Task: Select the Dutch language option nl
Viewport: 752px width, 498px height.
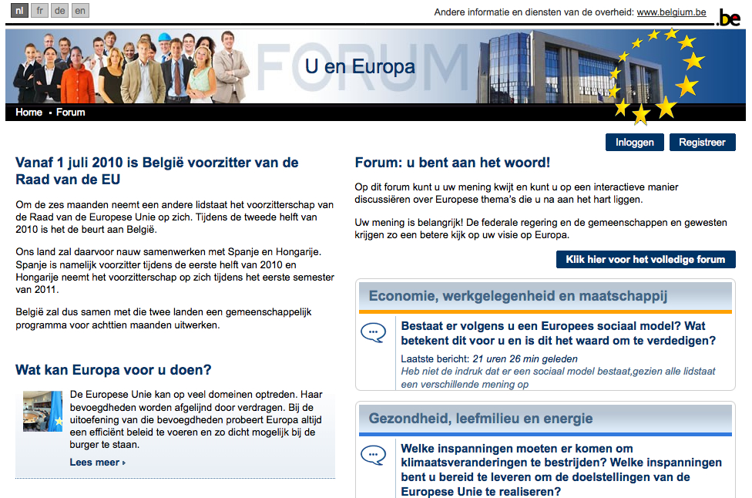Action: pyautogui.click(x=18, y=10)
